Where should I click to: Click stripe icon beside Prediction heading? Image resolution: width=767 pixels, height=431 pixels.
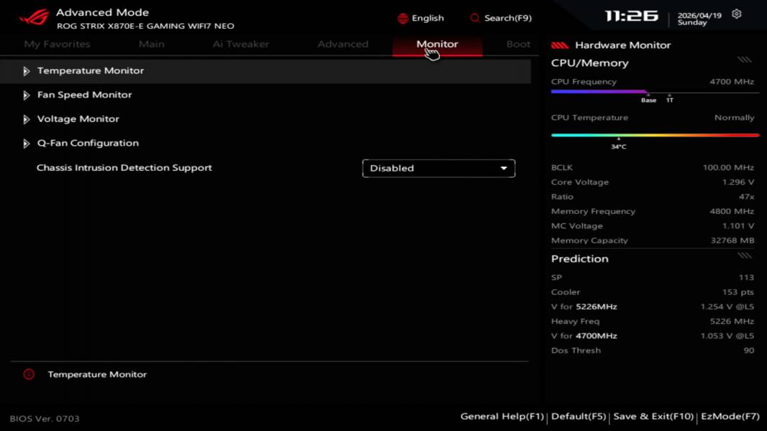[745, 256]
